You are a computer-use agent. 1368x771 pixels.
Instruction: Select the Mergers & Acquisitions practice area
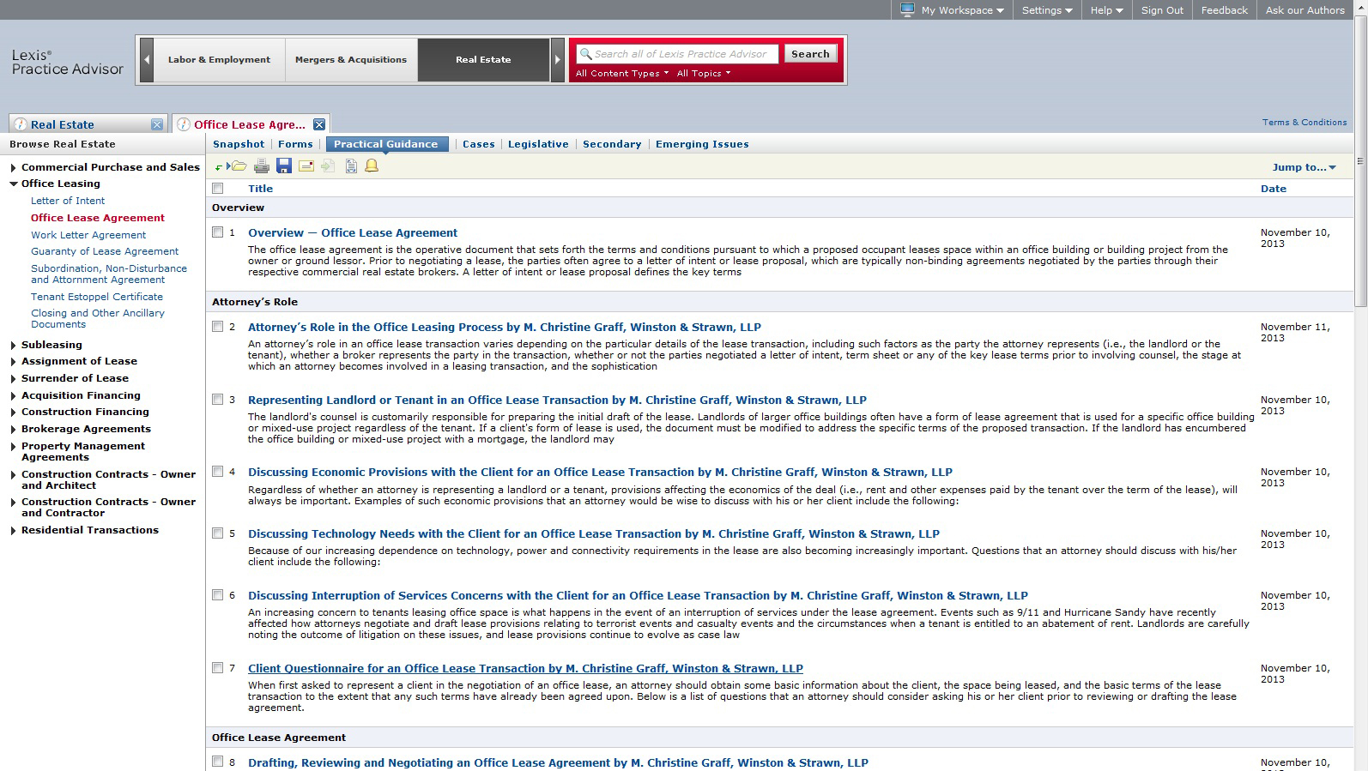click(x=351, y=60)
